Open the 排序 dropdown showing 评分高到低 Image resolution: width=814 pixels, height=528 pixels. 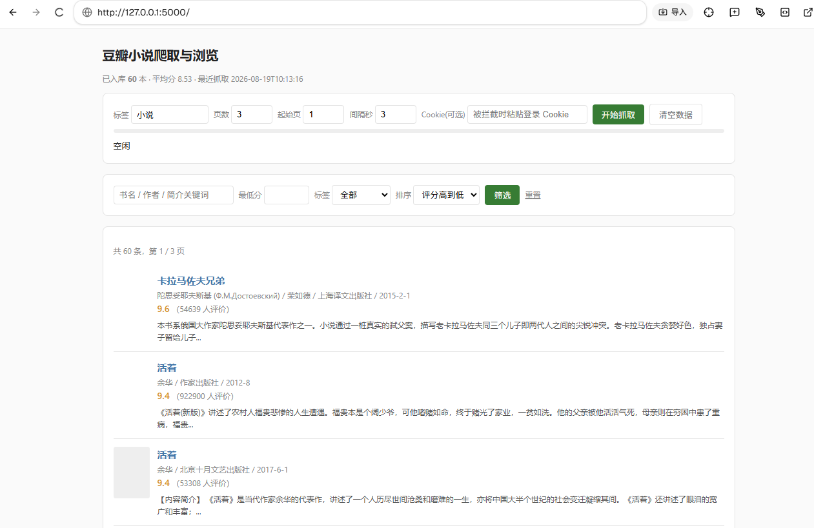tap(446, 195)
